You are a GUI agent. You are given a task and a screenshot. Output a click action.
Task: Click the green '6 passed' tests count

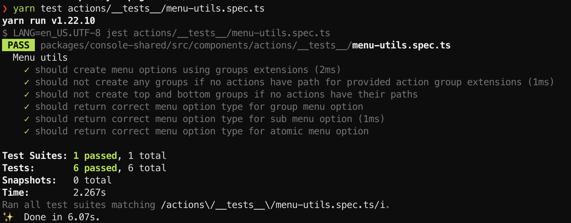[95, 168]
